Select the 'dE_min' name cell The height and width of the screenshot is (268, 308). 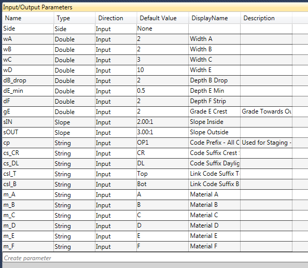pyautogui.click(x=28, y=91)
